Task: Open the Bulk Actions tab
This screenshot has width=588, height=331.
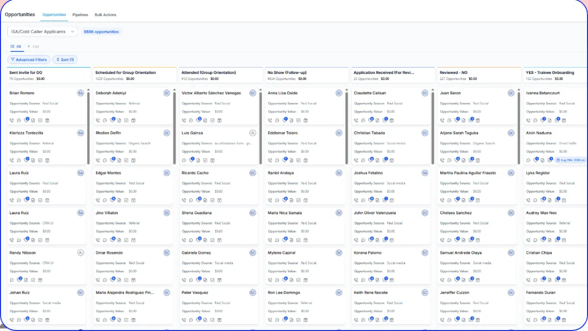Action: pos(105,15)
